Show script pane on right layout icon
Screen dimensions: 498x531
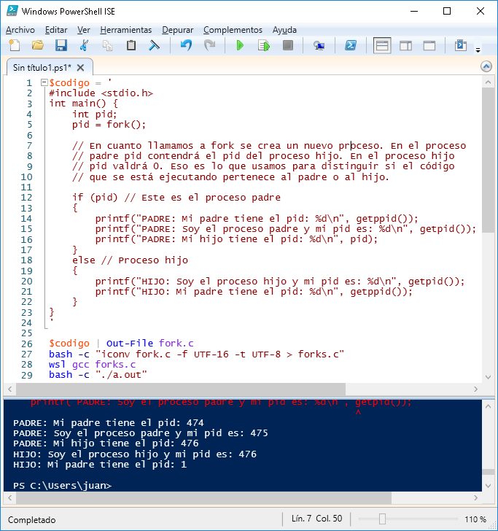[x=405, y=45]
